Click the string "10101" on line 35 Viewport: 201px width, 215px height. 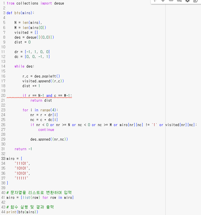click(x=21, y=168)
